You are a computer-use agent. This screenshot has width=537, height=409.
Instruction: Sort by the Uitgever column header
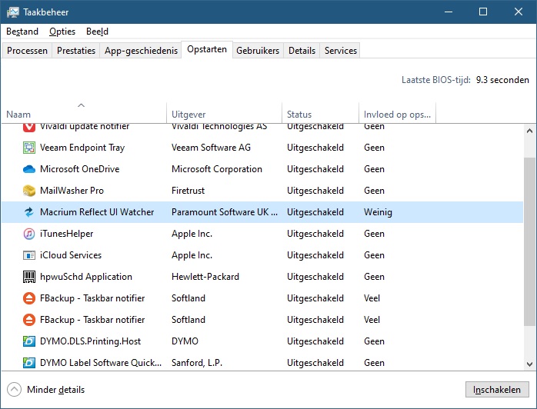point(225,112)
